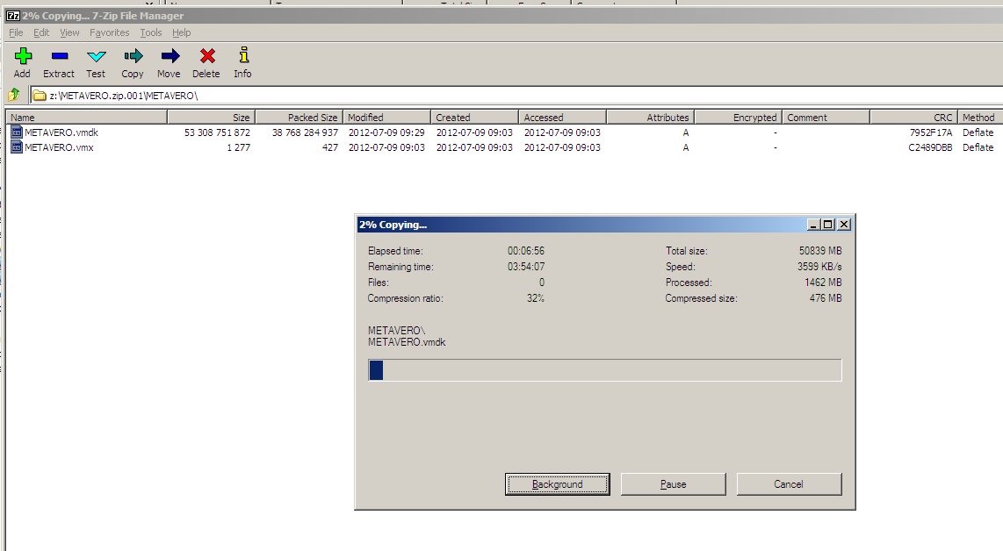This screenshot has height=551, width=1003.
Task: Minimize the Copying dialog
Action: [813, 225]
